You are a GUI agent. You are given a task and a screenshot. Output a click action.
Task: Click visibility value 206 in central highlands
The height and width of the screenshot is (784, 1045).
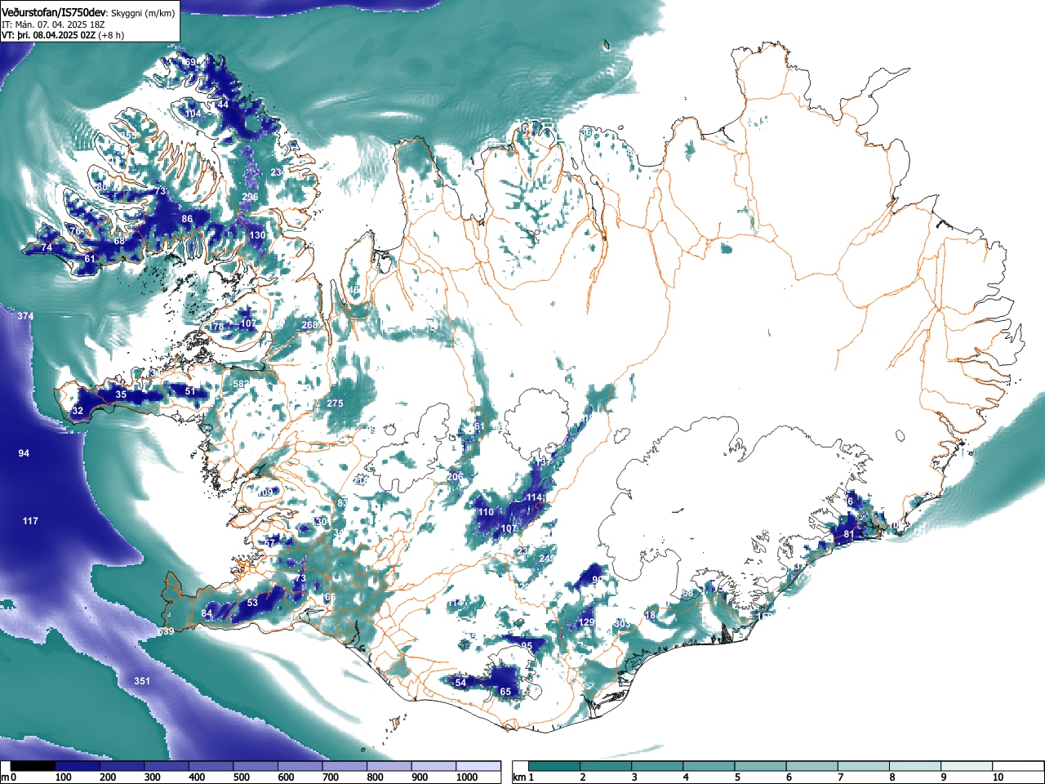[x=455, y=477]
